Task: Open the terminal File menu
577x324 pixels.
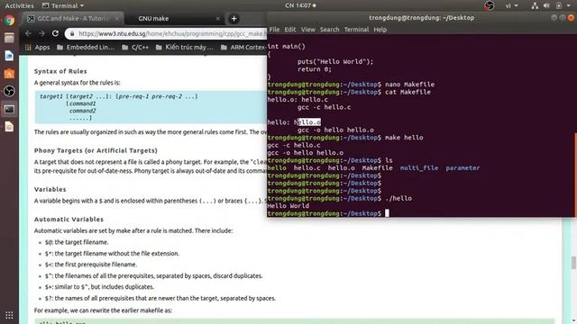Action: click(274, 30)
